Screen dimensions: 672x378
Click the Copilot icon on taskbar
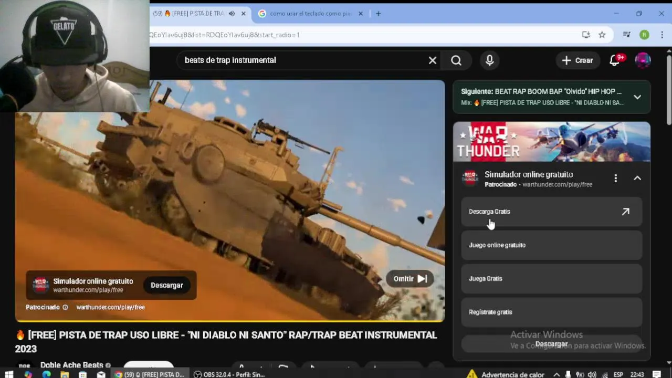coord(28,374)
